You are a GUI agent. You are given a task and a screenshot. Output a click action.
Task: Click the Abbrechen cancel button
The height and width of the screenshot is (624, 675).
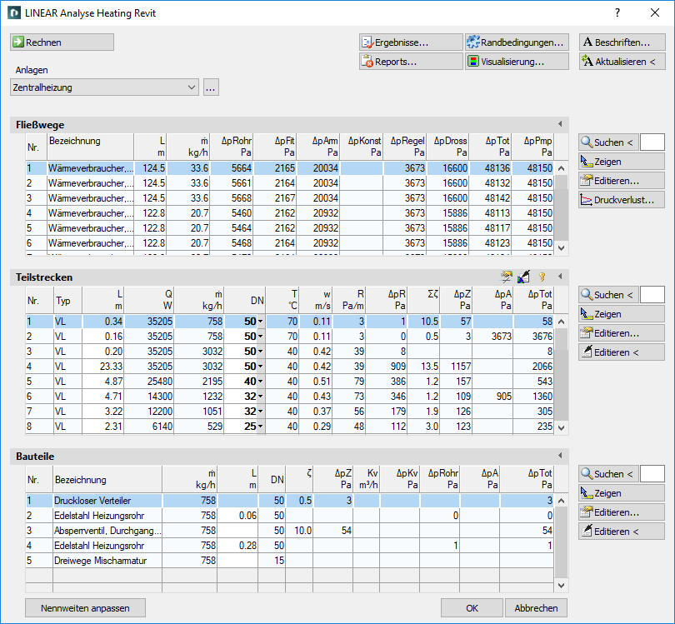tap(536, 608)
